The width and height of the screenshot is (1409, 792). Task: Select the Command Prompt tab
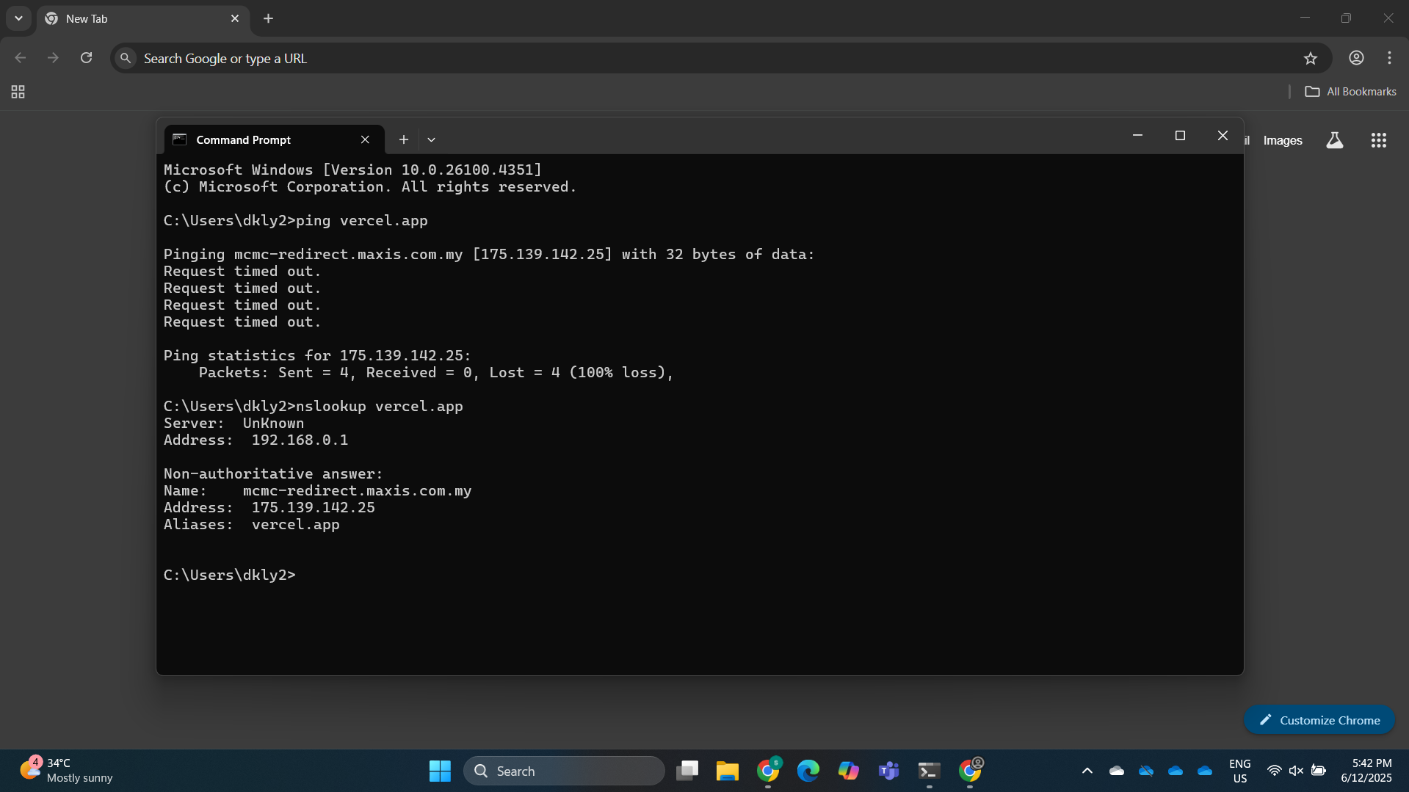[x=273, y=139]
